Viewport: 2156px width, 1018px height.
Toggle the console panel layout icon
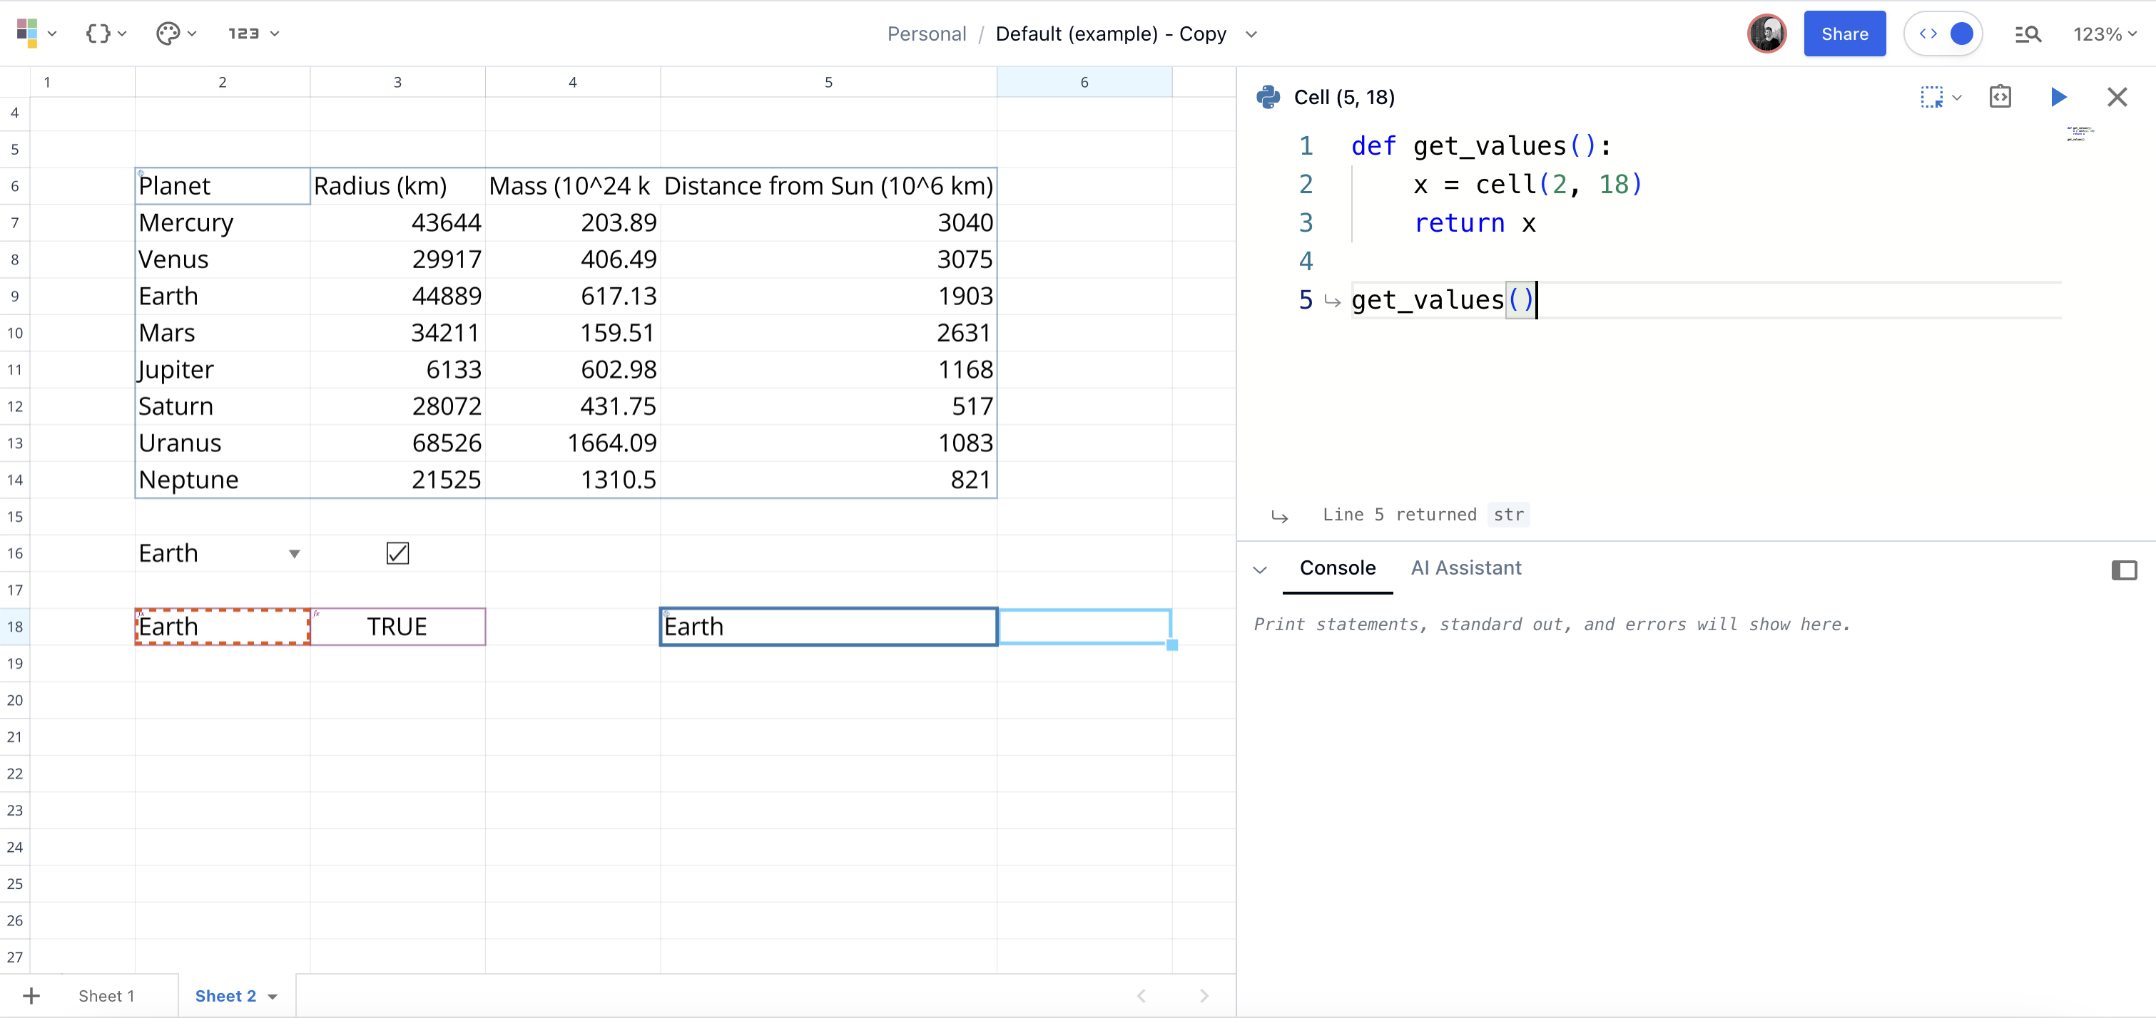click(x=2123, y=570)
